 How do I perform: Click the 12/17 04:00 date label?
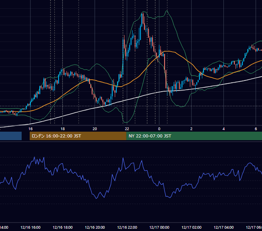pyautogui.click(x=224, y=227)
